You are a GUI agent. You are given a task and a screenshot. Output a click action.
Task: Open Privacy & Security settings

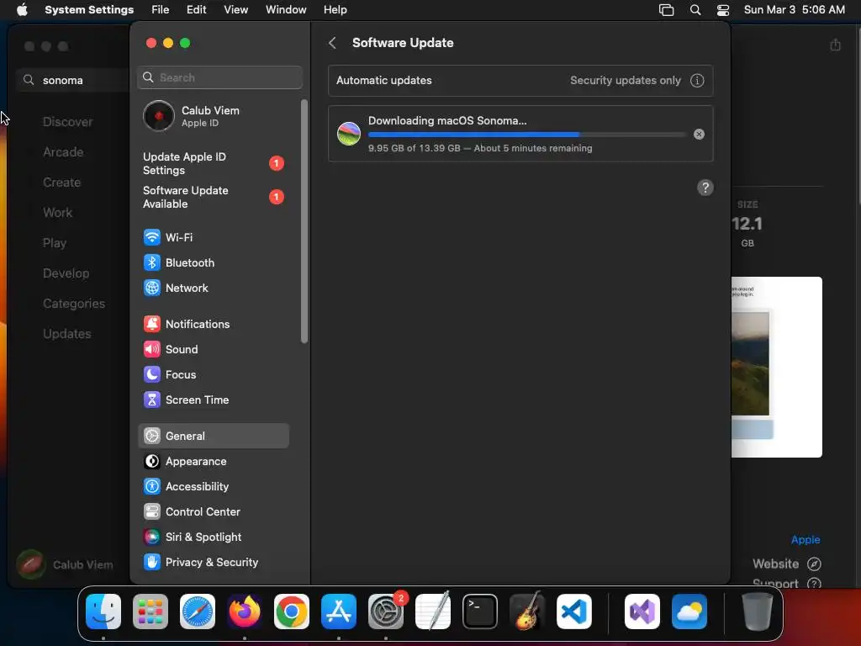pyautogui.click(x=213, y=563)
